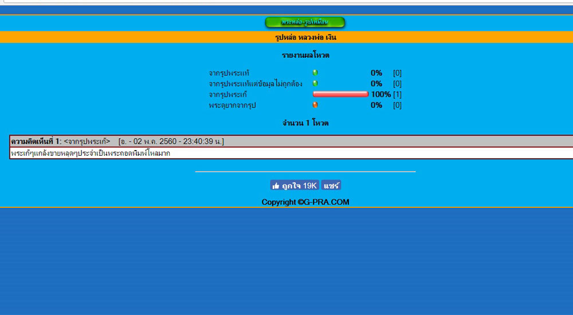The width and height of the screenshot is (573, 315).
Task: Click the green dot beside จากรูปพระแท้แต่ข้อมูลไม่ถูกต้อง
Action: click(315, 84)
